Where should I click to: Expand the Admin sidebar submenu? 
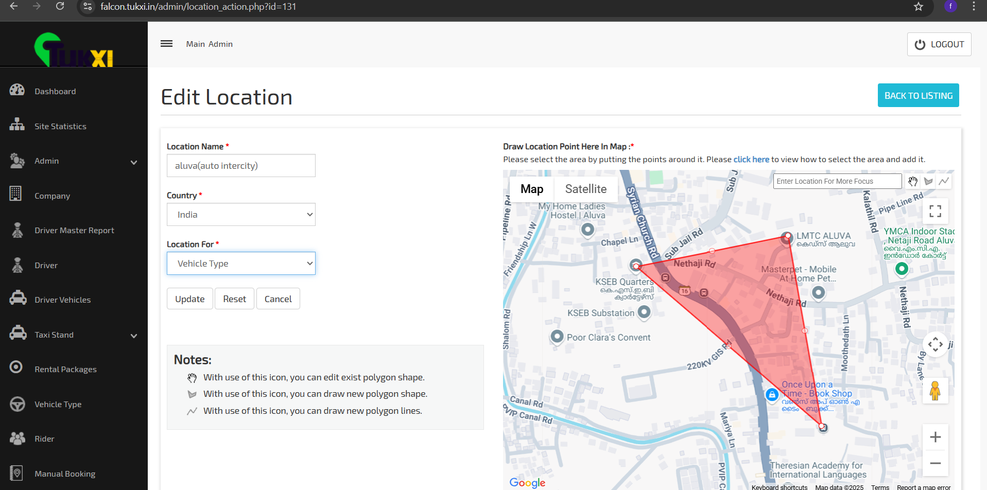click(134, 162)
